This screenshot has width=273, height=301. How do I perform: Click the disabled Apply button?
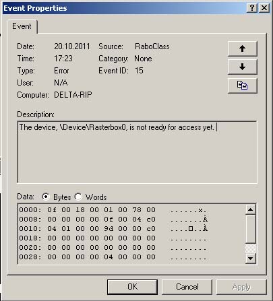tap(241, 287)
